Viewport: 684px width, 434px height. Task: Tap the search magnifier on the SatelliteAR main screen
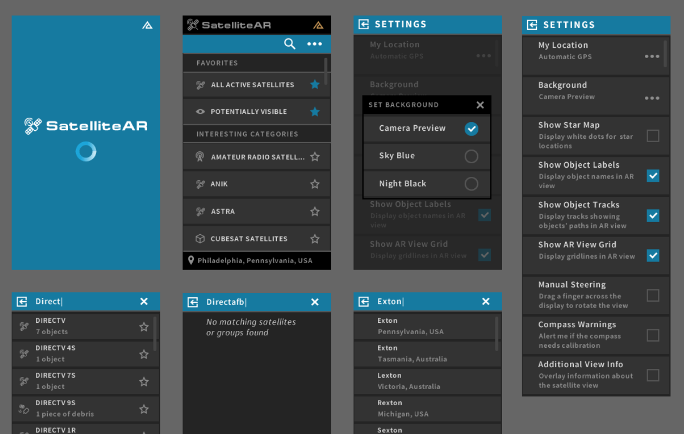coord(290,44)
